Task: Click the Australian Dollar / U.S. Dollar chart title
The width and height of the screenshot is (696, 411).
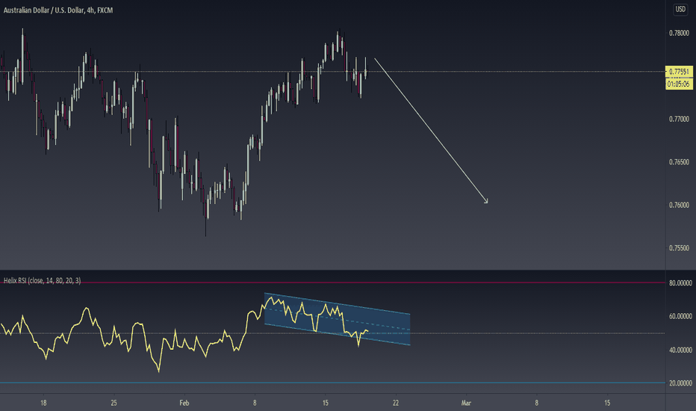Action: 58,10
